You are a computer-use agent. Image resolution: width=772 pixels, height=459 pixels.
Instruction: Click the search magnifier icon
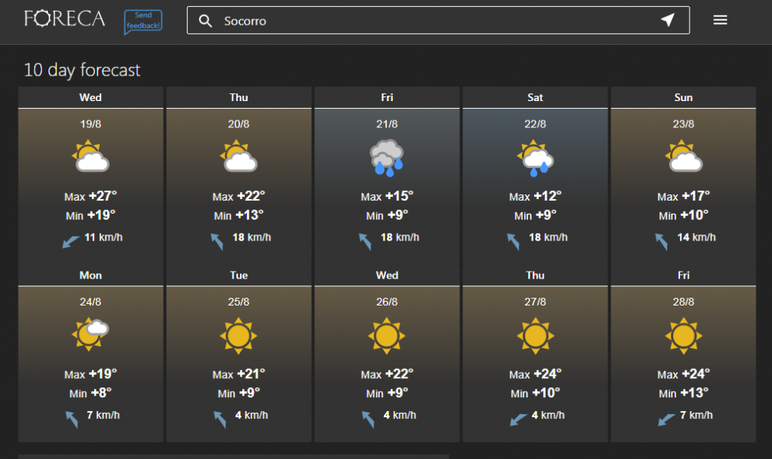tap(205, 21)
